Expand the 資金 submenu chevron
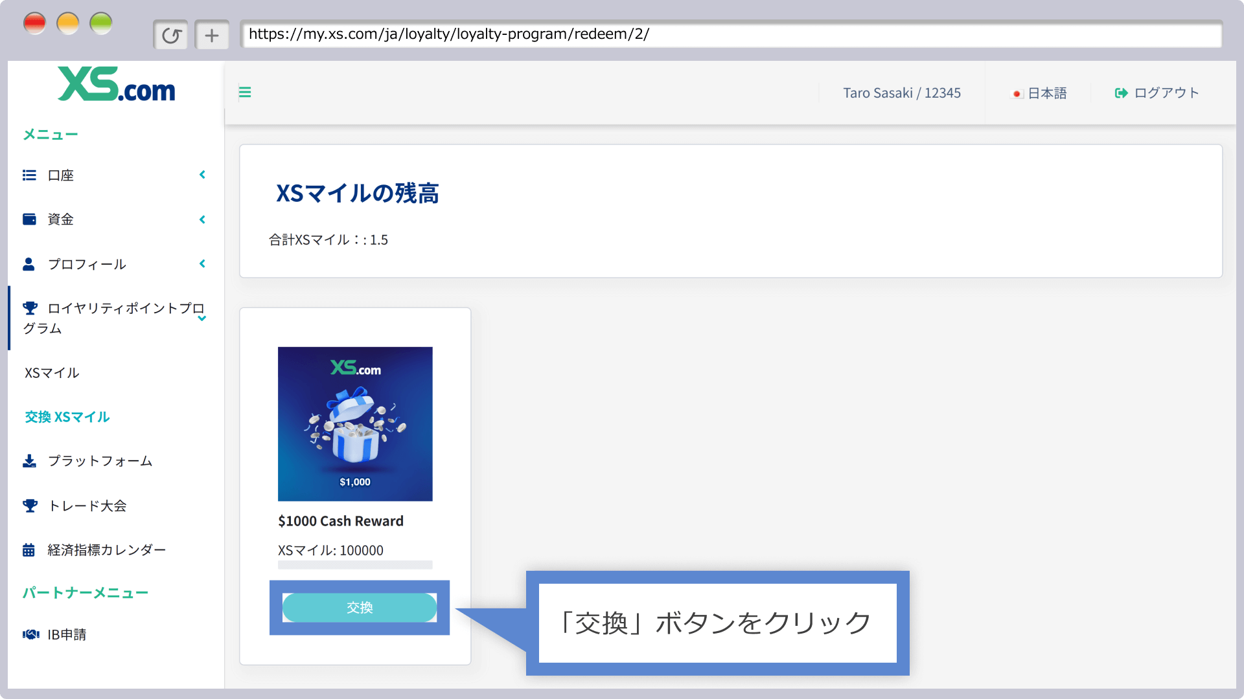Image resolution: width=1244 pixels, height=699 pixels. (202, 219)
